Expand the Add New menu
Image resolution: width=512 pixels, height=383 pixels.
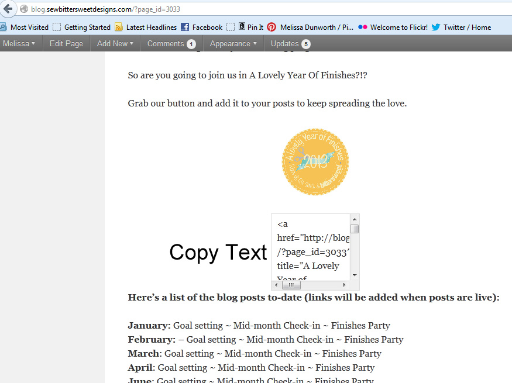point(114,43)
